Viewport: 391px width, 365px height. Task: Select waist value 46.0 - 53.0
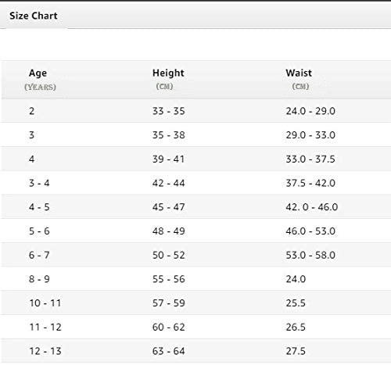[310, 231]
